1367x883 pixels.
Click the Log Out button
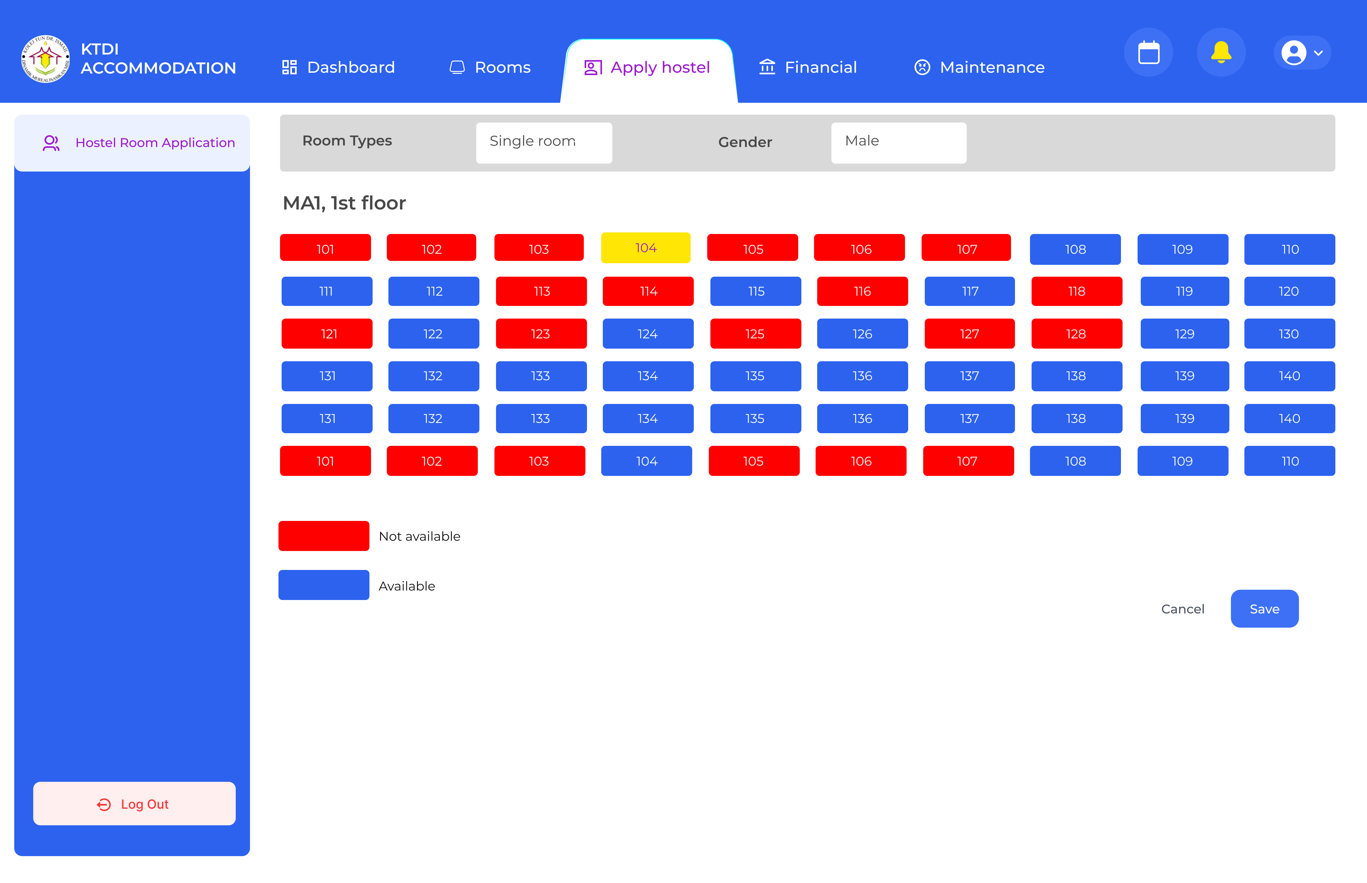[x=134, y=803]
